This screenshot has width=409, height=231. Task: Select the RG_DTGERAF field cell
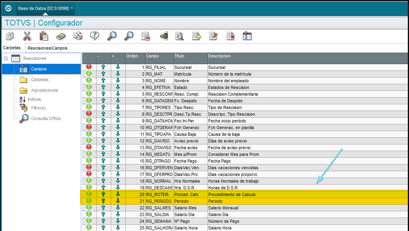coord(159,128)
